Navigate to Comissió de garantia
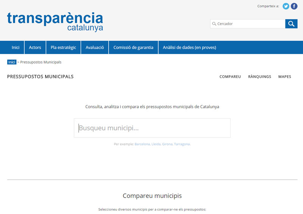The height and width of the screenshot is (214, 303). pos(133,48)
